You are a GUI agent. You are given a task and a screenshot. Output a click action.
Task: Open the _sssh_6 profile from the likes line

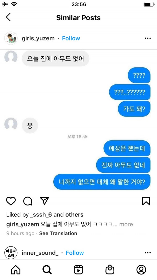tap(41, 215)
